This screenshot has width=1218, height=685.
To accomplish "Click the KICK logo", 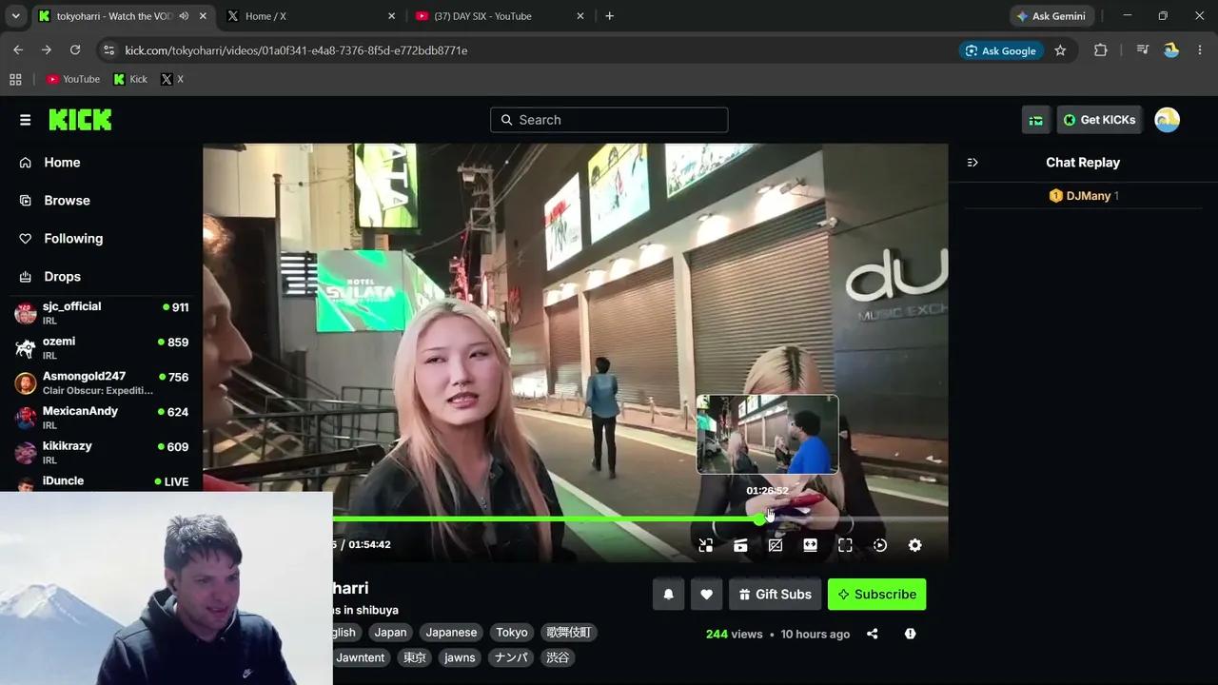I will pos(80,120).
